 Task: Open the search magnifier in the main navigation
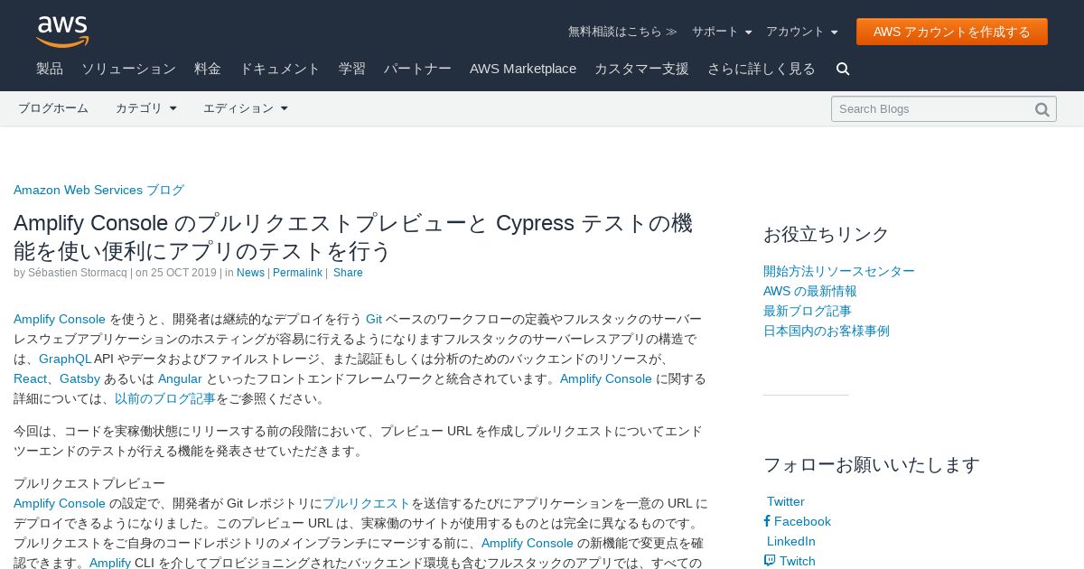pyautogui.click(x=843, y=69)
